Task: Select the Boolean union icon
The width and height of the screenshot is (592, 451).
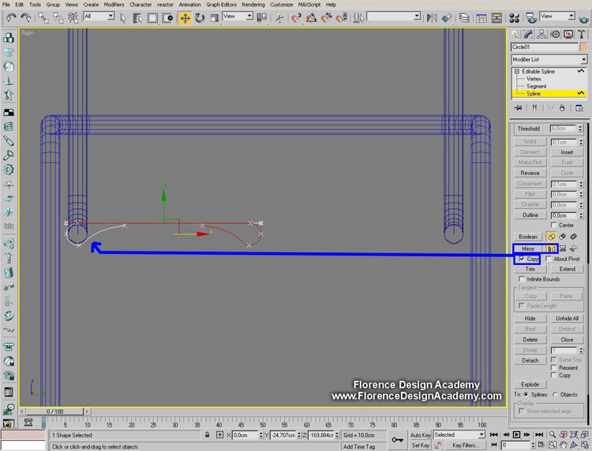Action: [551, 237]
